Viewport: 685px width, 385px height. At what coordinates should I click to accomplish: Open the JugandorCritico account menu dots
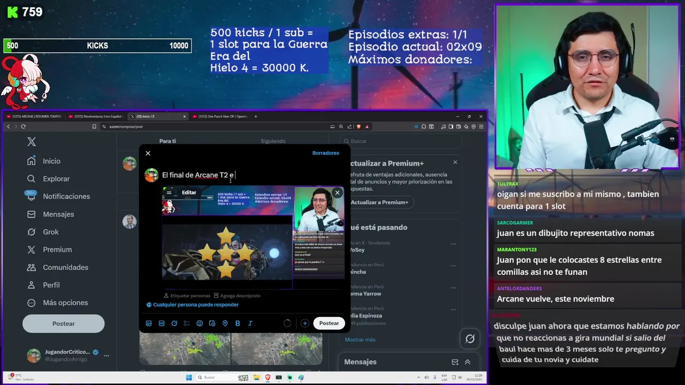[106, 356]
